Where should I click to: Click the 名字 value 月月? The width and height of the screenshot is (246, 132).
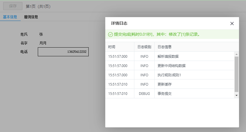[x=43, y=43]
